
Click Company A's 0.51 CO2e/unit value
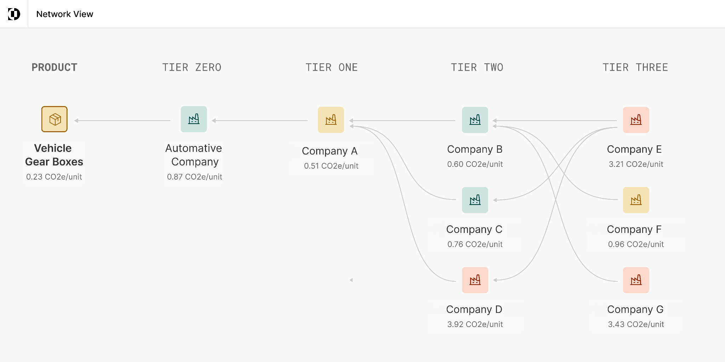coord(331,166)
